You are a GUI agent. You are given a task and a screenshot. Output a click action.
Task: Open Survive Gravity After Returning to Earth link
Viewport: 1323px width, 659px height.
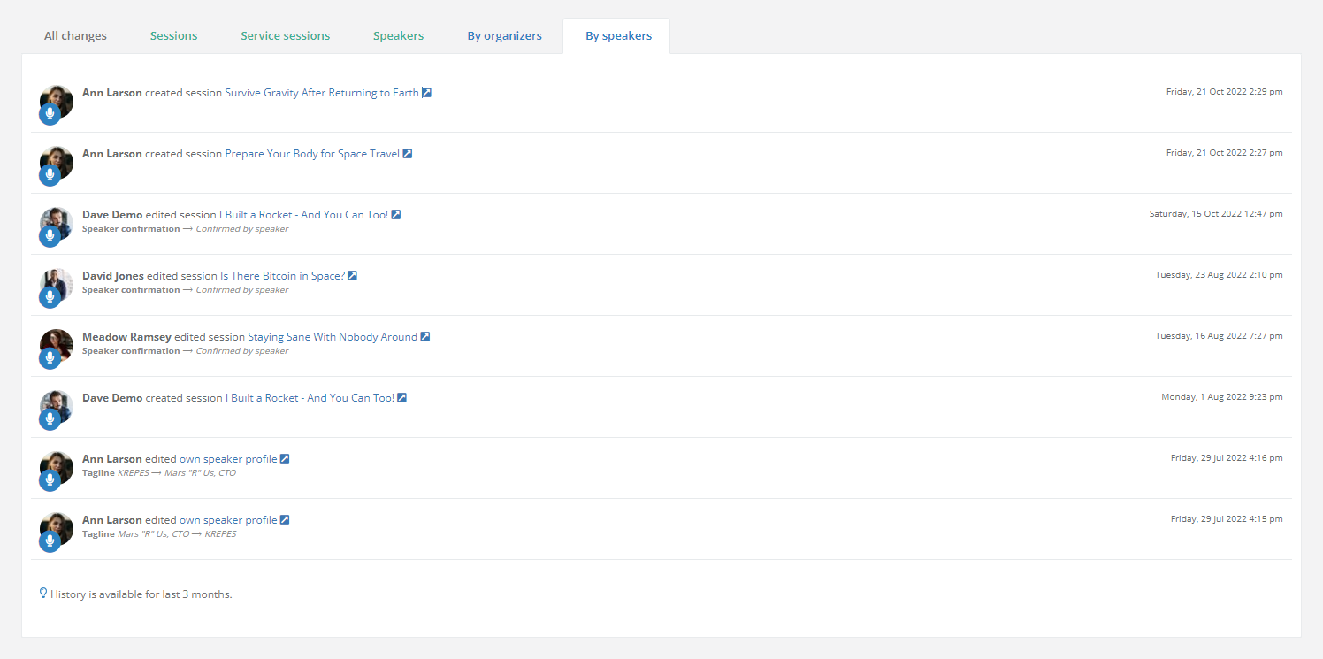pyautogui.click(x=322, y=93)
